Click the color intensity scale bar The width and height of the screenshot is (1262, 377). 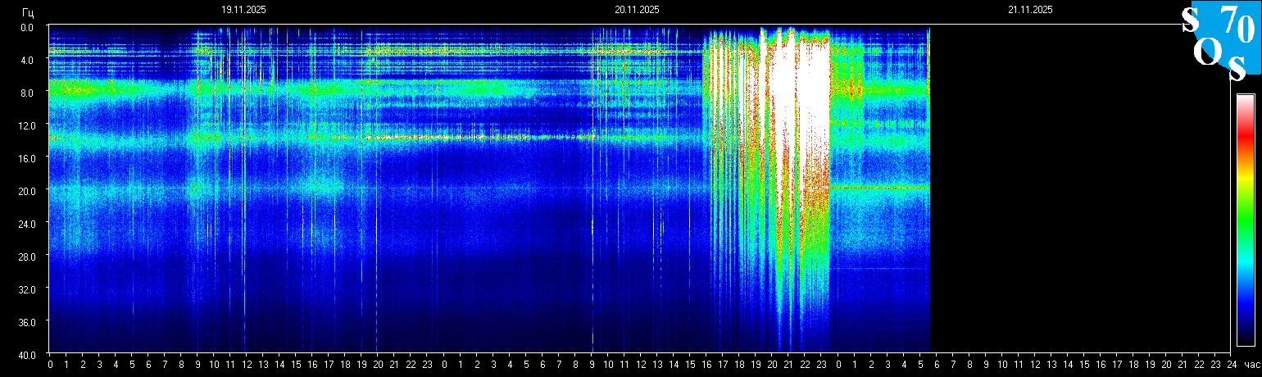pos(1246,220)
